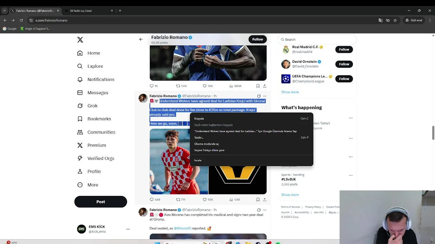This screenshot has width=435, height=244.
Task: Open Home in the X sidebar
Action: pos(89,53)
